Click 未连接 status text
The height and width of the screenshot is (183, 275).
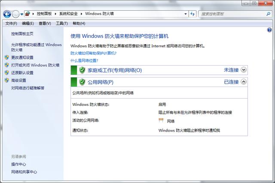pos(231,70)
